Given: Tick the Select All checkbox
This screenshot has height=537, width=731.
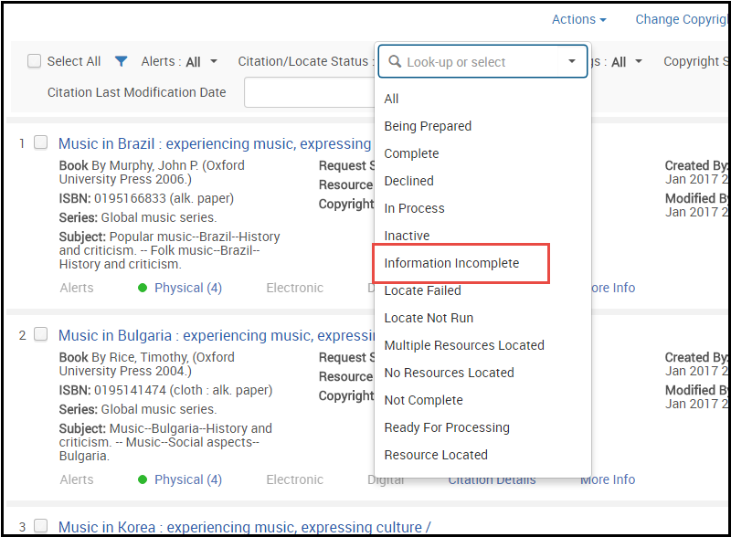Looking at the screenshot, I should pyautogui.click(x=34, y=61).
